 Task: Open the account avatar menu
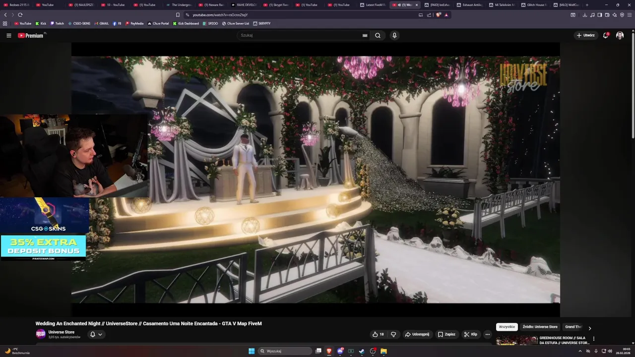[x=620, y=35]
